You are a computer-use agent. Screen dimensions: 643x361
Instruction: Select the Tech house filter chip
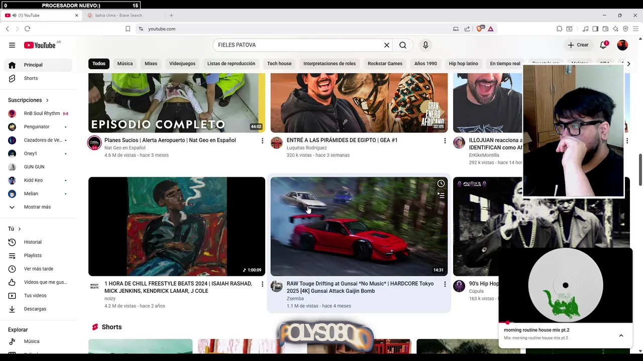[279, 64]
